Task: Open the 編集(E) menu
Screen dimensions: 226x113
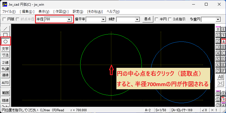Action: (x=27, y=12)
